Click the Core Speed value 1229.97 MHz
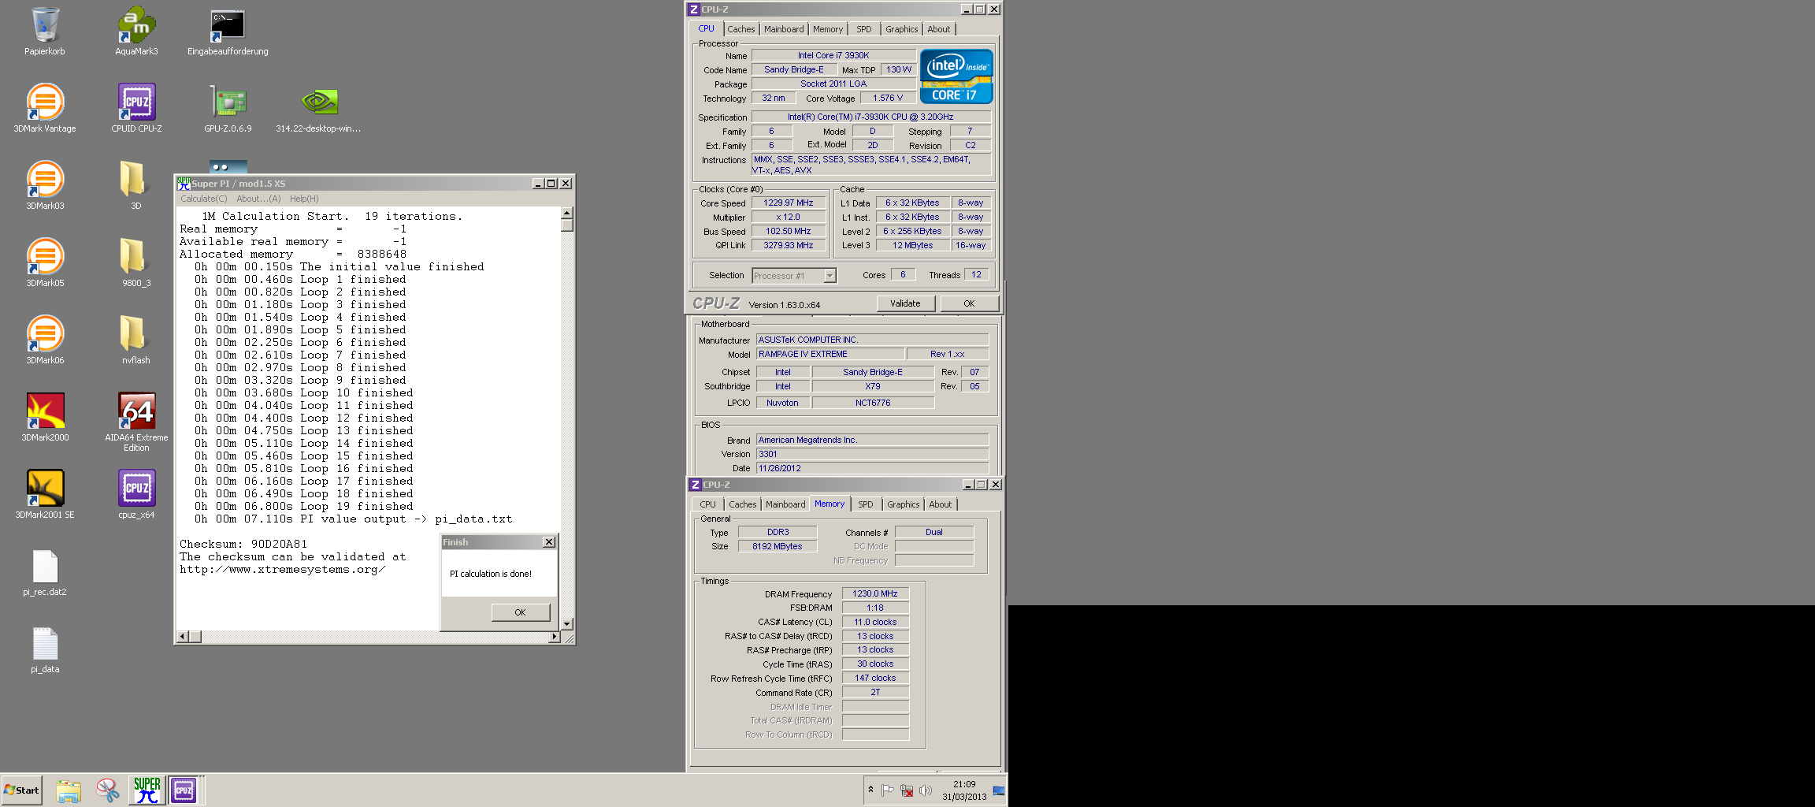 tap(789, 203)
